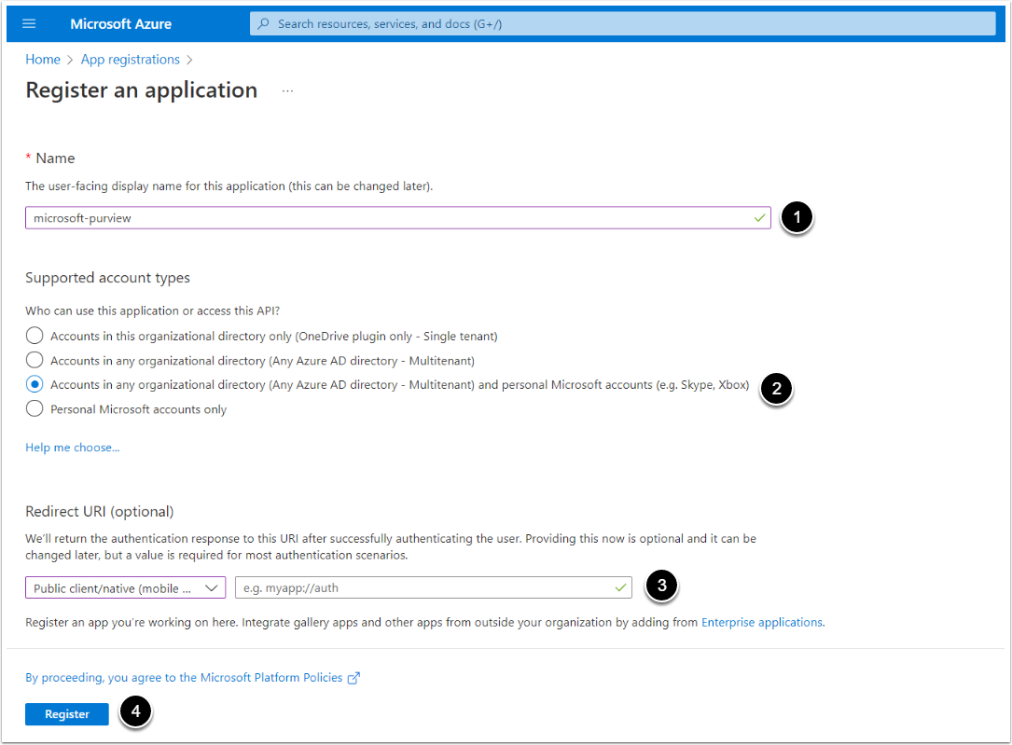Open Microsoft Platform Policies agreement link
The width and height of the screenshot is (1012, 745).
pos(184,677)
